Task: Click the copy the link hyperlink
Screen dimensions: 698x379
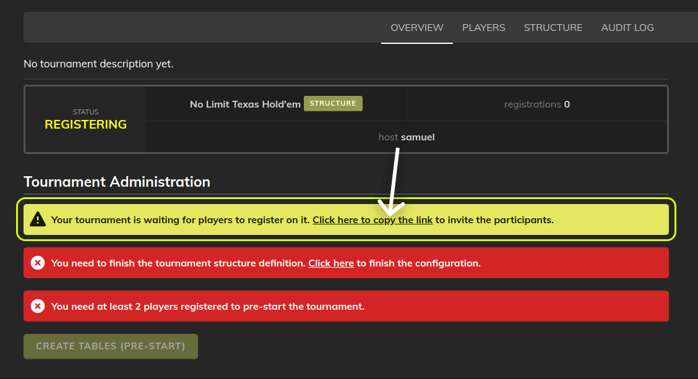Action: click(x=373, y=219)
